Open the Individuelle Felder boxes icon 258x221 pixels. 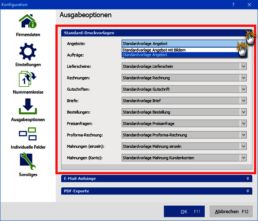pos(27,134)
